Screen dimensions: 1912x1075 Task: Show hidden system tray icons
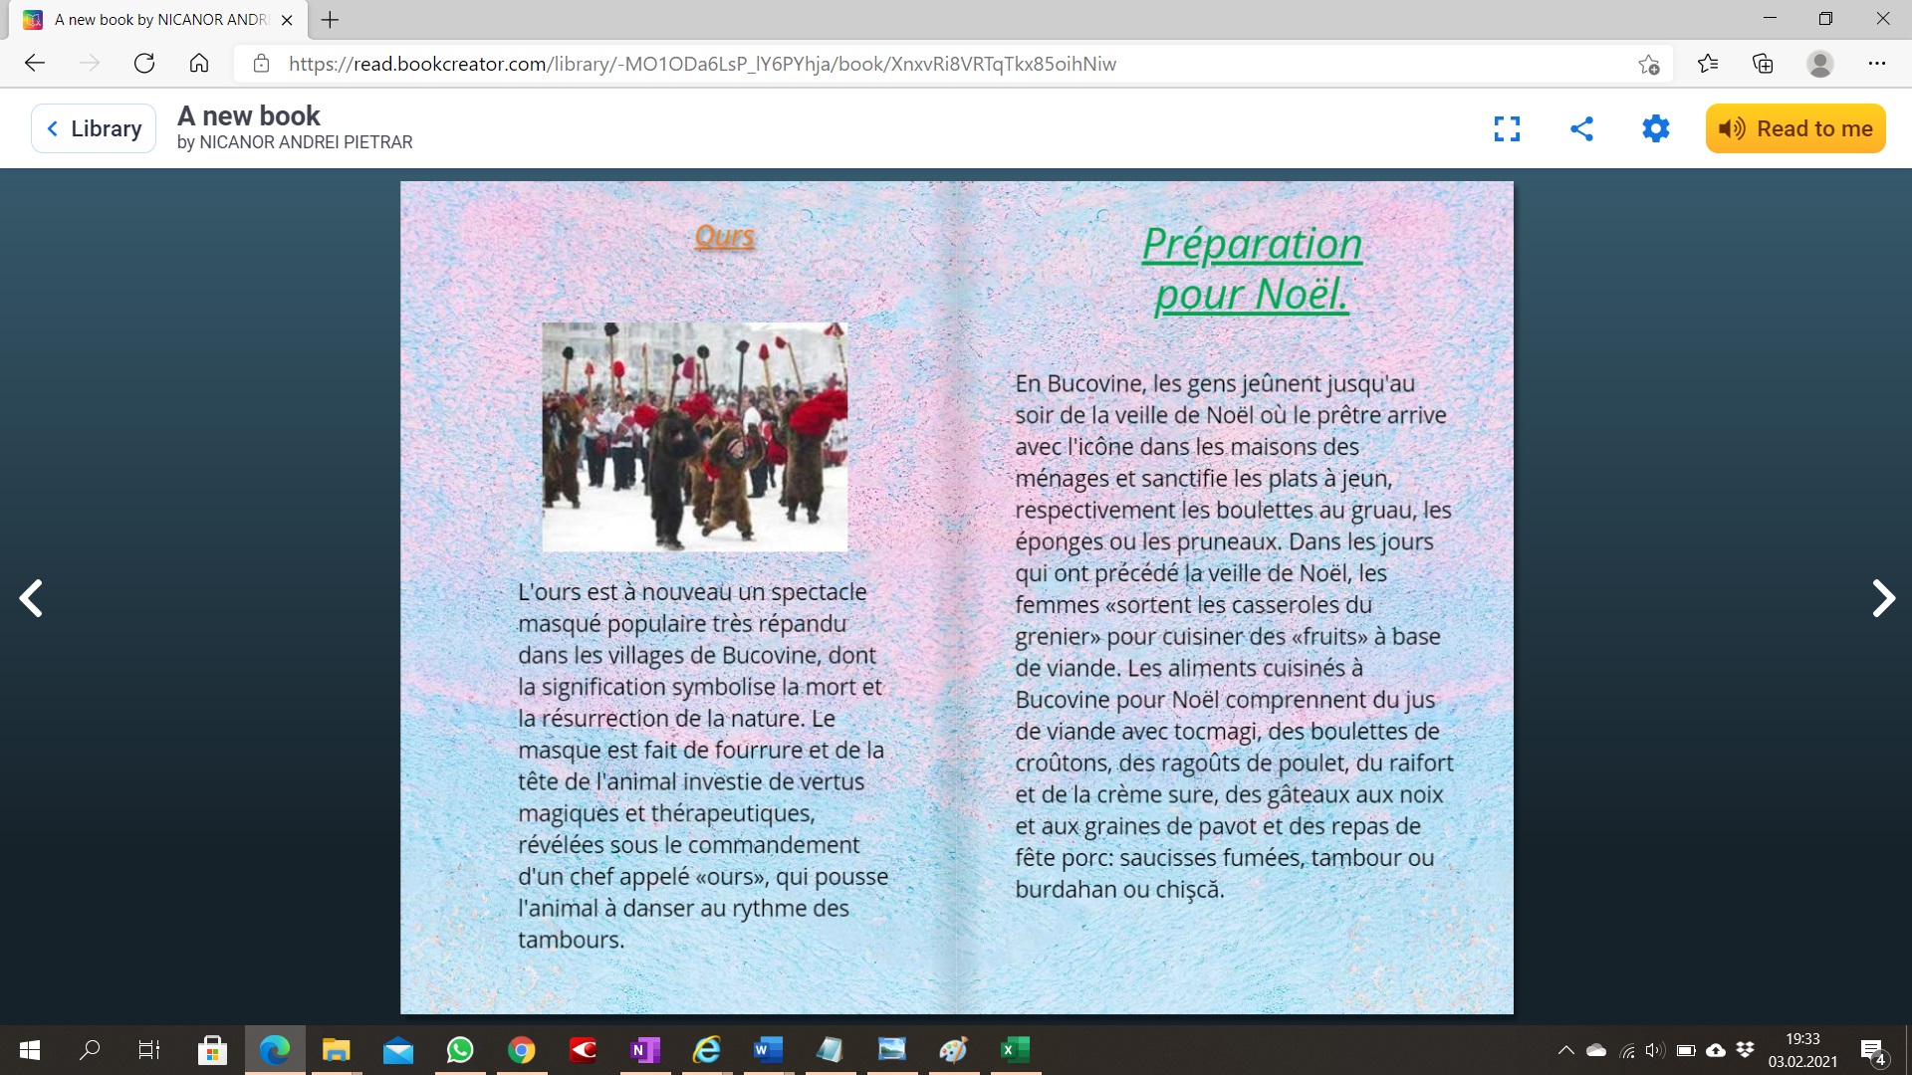tap(1565, 1050)
